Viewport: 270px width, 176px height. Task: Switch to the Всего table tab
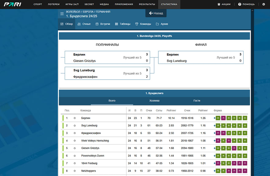[x=112, y=101]
